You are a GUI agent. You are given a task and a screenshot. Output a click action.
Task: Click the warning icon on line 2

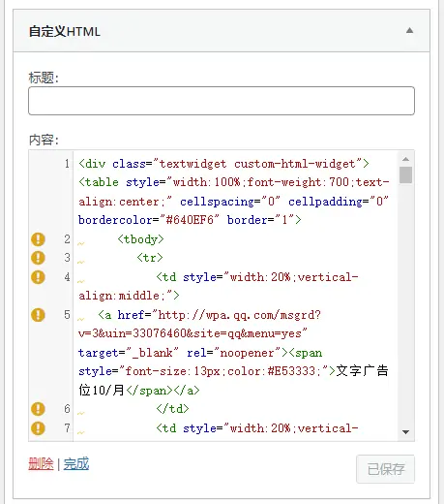click(x=38, y=239)
